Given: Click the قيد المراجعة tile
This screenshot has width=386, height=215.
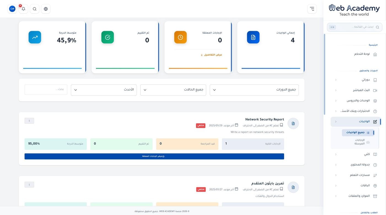Looking at the screenshot, I should click(x=187, y=144).
